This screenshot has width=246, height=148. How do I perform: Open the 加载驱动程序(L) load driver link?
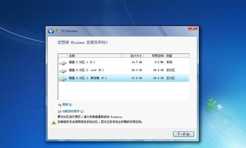pos(73,111)
